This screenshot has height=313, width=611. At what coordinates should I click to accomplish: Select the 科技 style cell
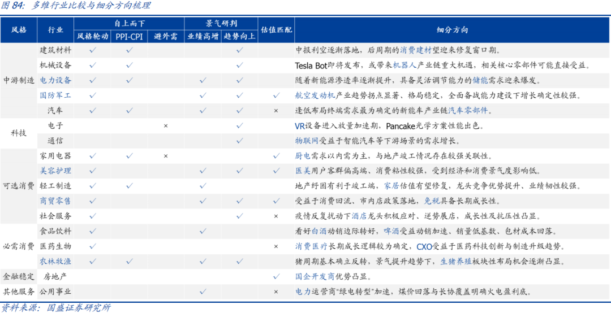(19, 133)
